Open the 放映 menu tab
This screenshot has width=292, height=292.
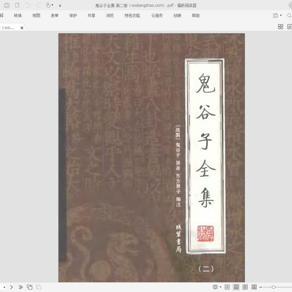pos(177,16)
